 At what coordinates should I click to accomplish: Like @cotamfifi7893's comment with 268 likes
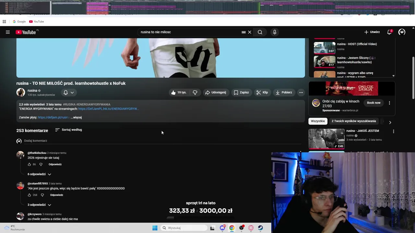click(x=29, y=195)
